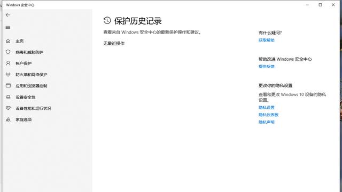The image size is (342, 192).
Task: Minimize the Windows 安全中心 window
Action: click(x=308, y=5)
